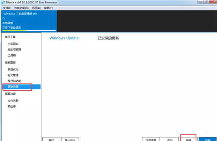Click the blue 安装 button

208,139
